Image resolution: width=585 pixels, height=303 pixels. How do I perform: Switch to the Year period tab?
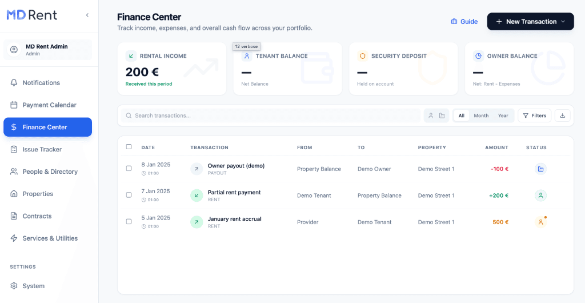pos(503,115)
